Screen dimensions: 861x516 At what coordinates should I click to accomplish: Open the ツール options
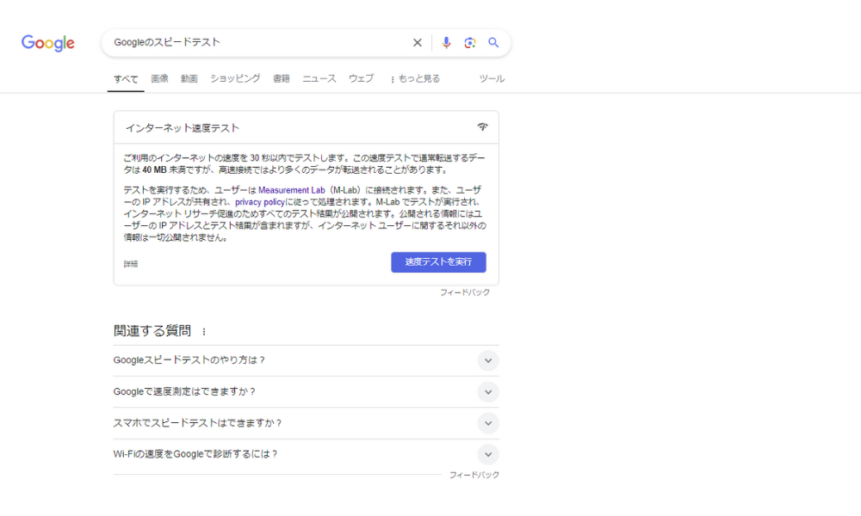click(x=492, y=79)
